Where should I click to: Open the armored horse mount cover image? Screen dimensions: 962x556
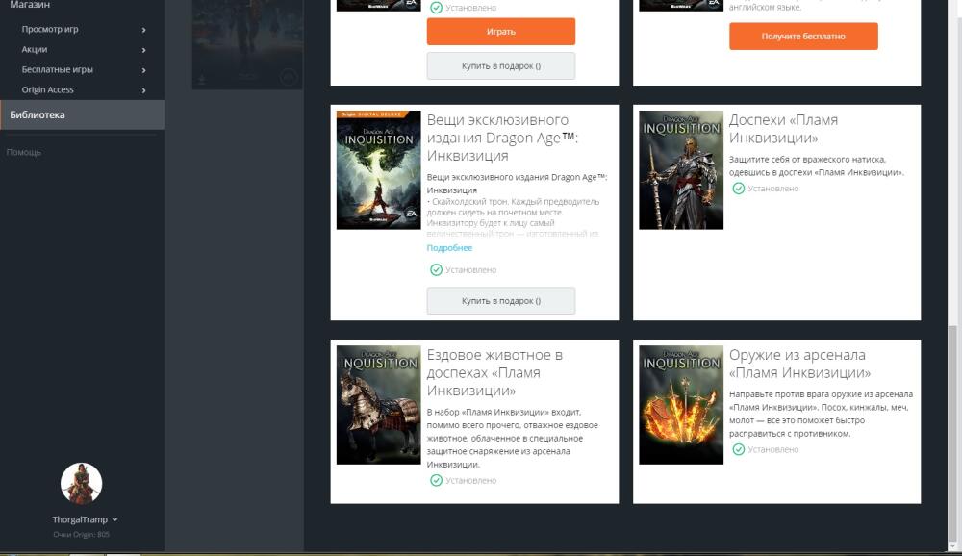(x=378, y=405)
